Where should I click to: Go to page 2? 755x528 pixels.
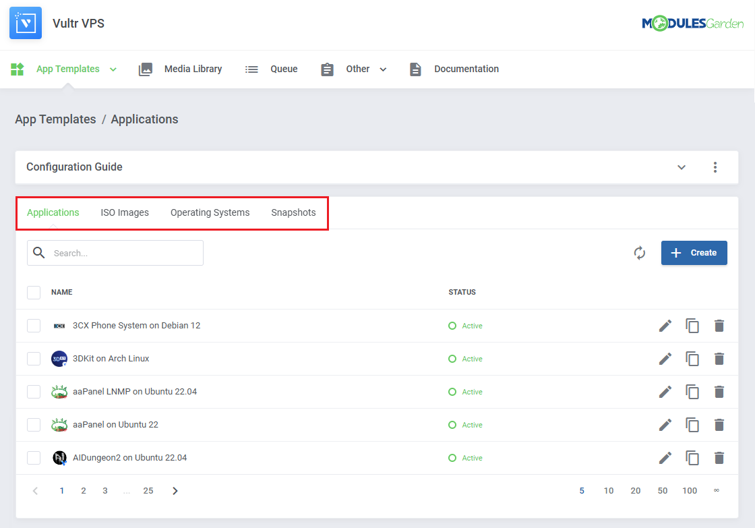pyautogui.click(x=84, y=491)
